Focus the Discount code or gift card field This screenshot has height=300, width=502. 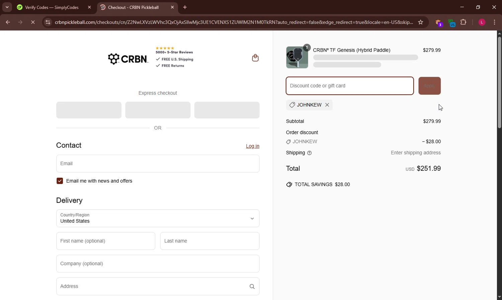coord(350,86)
